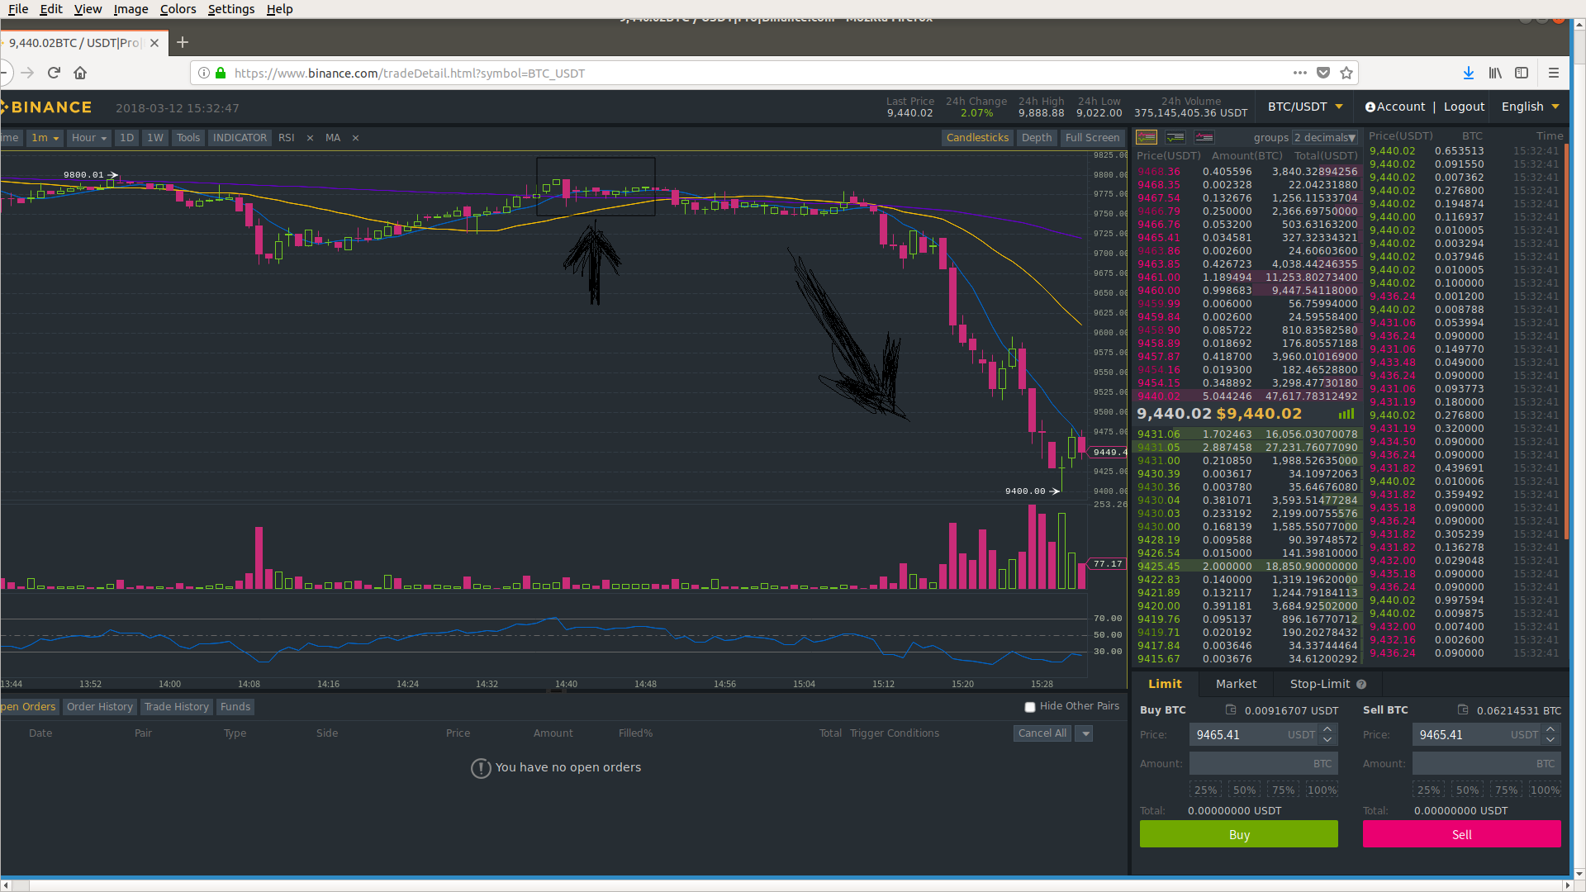Click the Account user icon
This screenshot has height=892, width=1586.
1370,107
